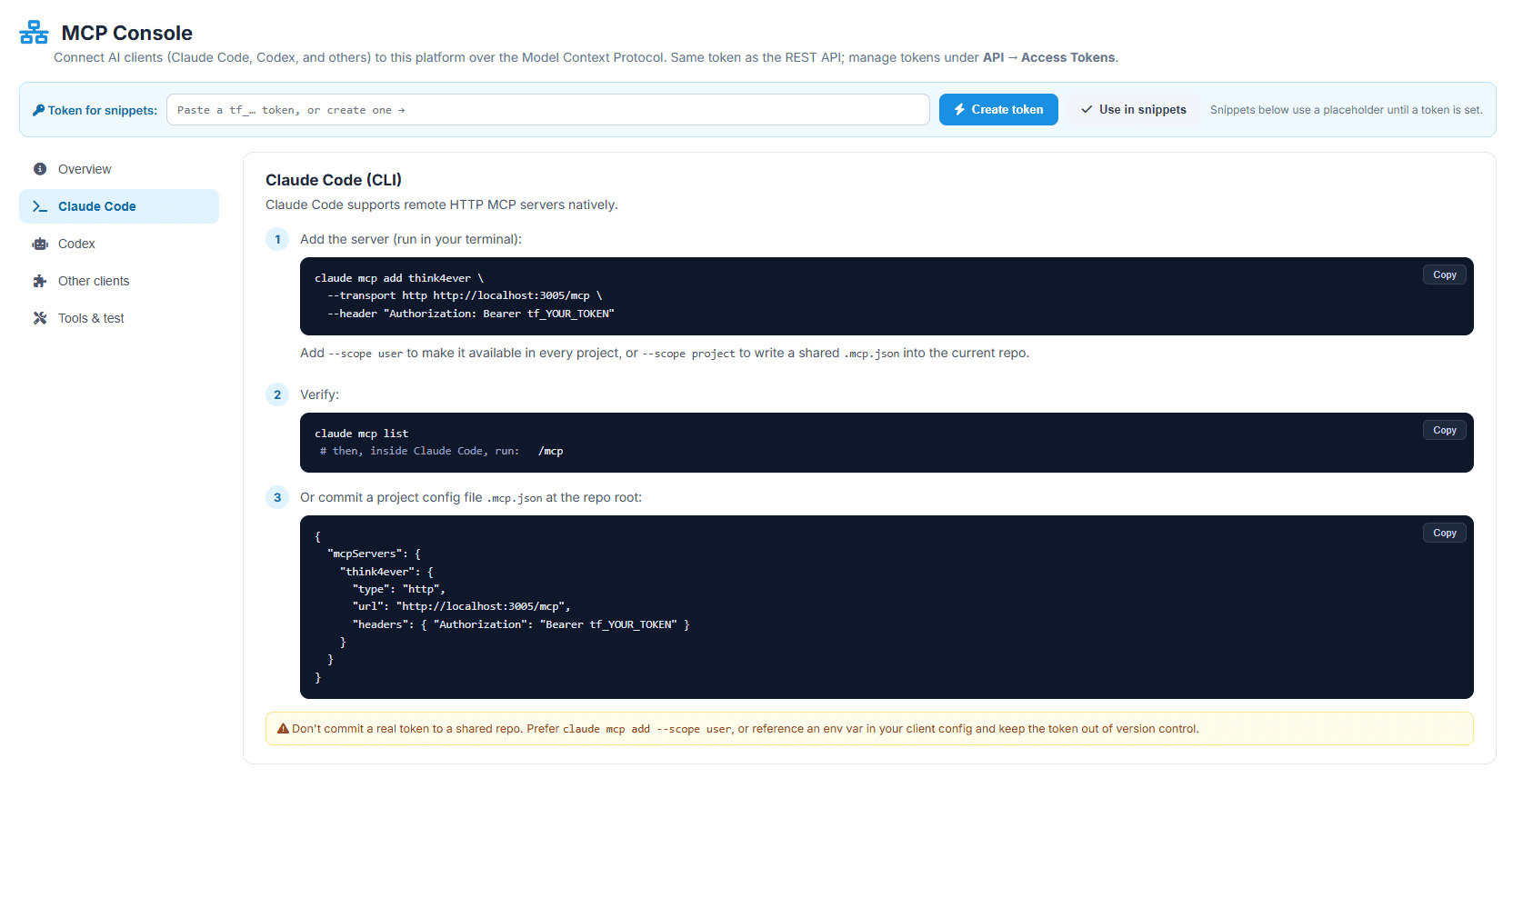The image size is (1513, 908).
Task: Apply token with Use in snippets button
Action: (x=1133, y=109)
